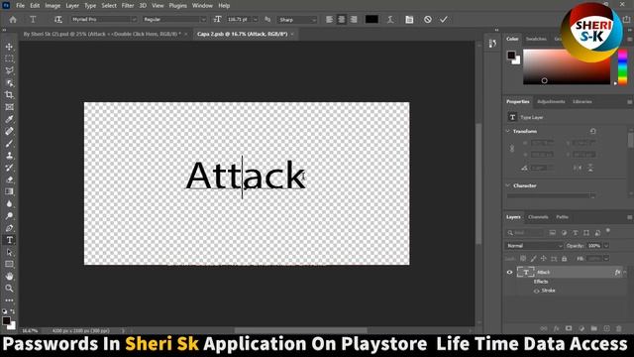Cancel current text edits
Image resolution: width=634 pixels, height=357 pixels.
[427, 20]
